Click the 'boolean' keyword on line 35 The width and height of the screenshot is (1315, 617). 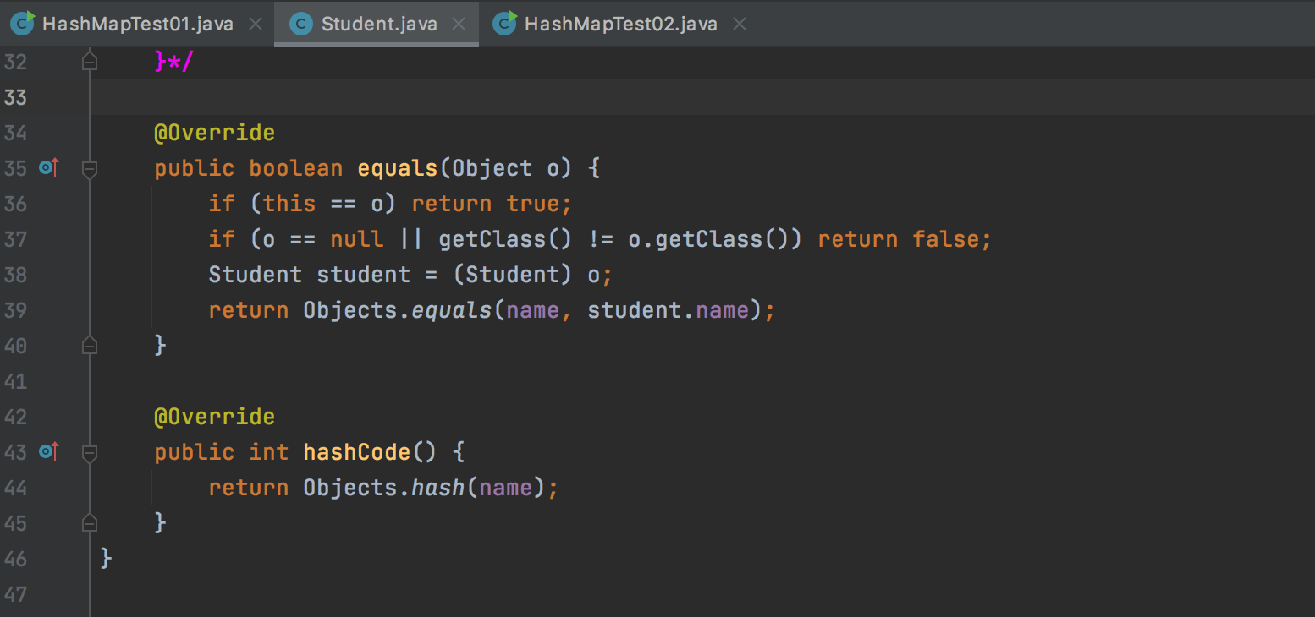point(296,168)
